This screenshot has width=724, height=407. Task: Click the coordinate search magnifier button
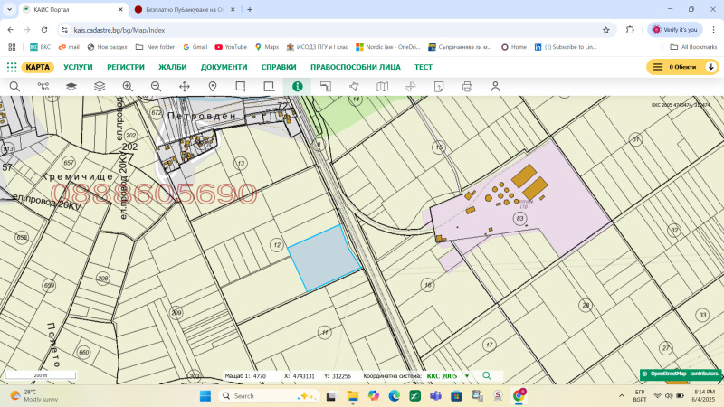click(x=487, y=375)
